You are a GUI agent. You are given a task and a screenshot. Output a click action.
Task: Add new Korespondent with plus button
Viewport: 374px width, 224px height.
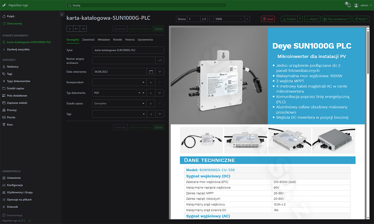[x=151, y=82]
